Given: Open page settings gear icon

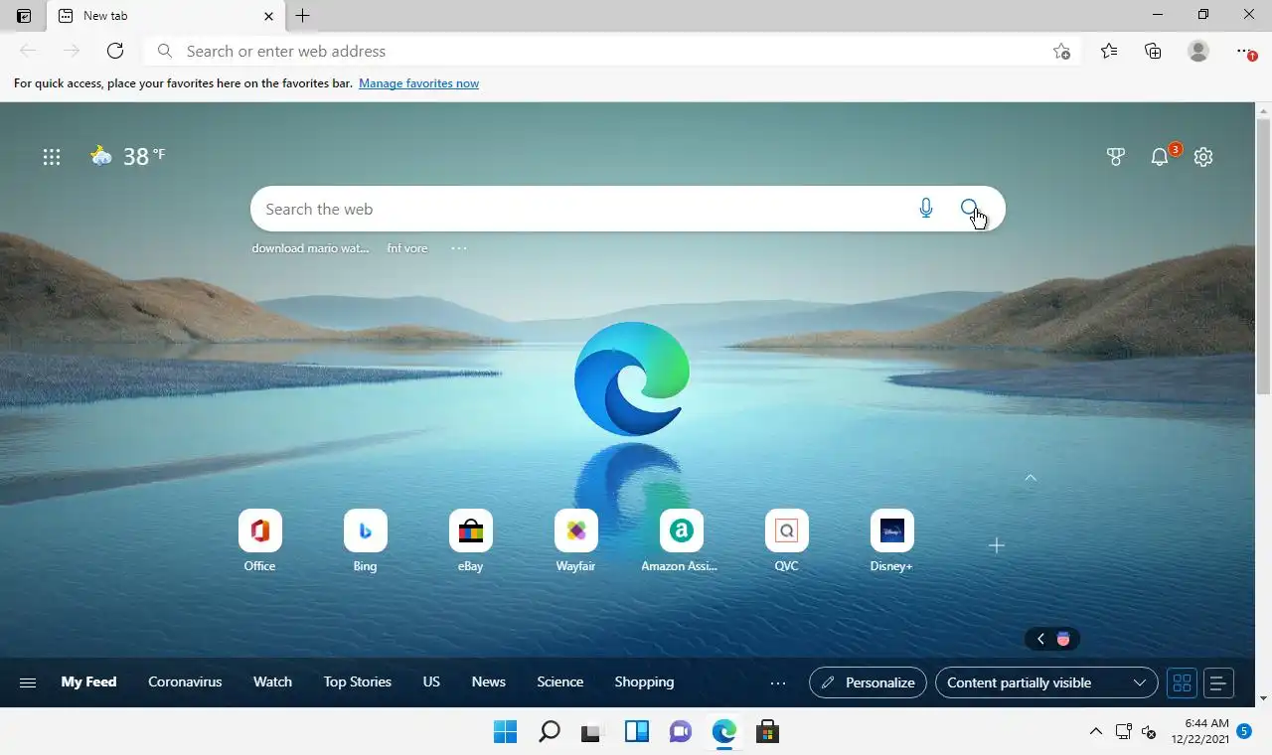Looking at the screenshot, I should [1203, 156].
